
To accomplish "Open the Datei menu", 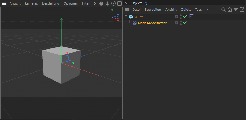I will pyautogui.click(x=136, y=10).
